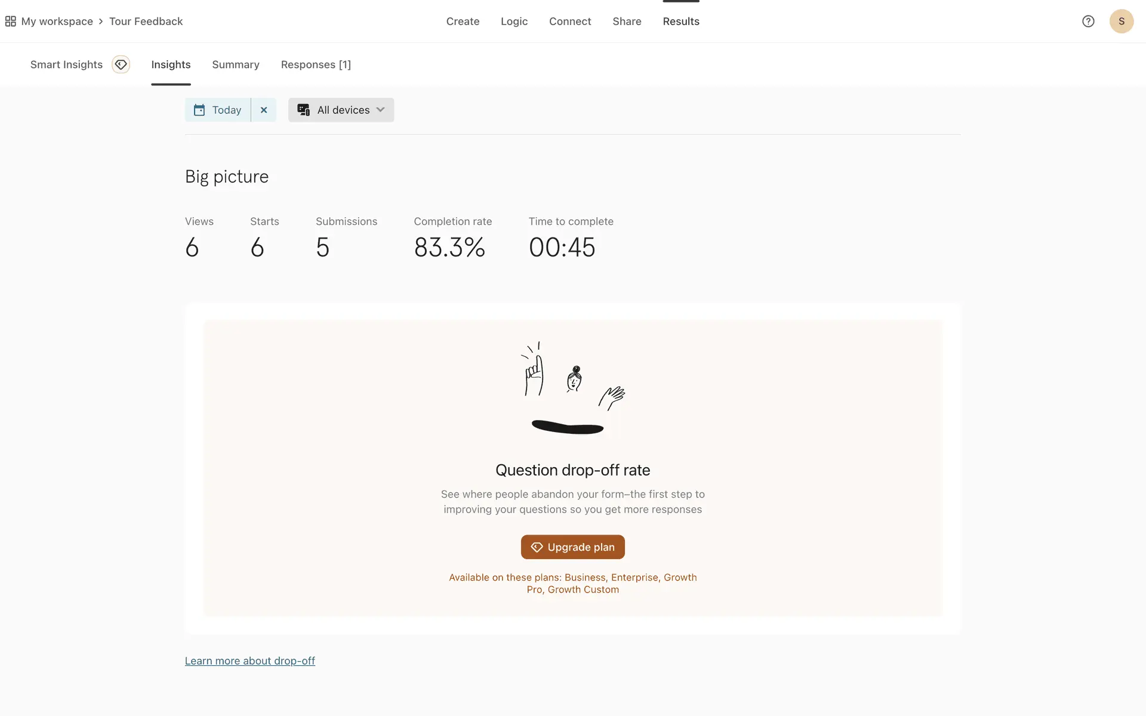This screenshot has height=716, width=1146.
Task: Open the Today date range picker
Action: click(226, 110)
